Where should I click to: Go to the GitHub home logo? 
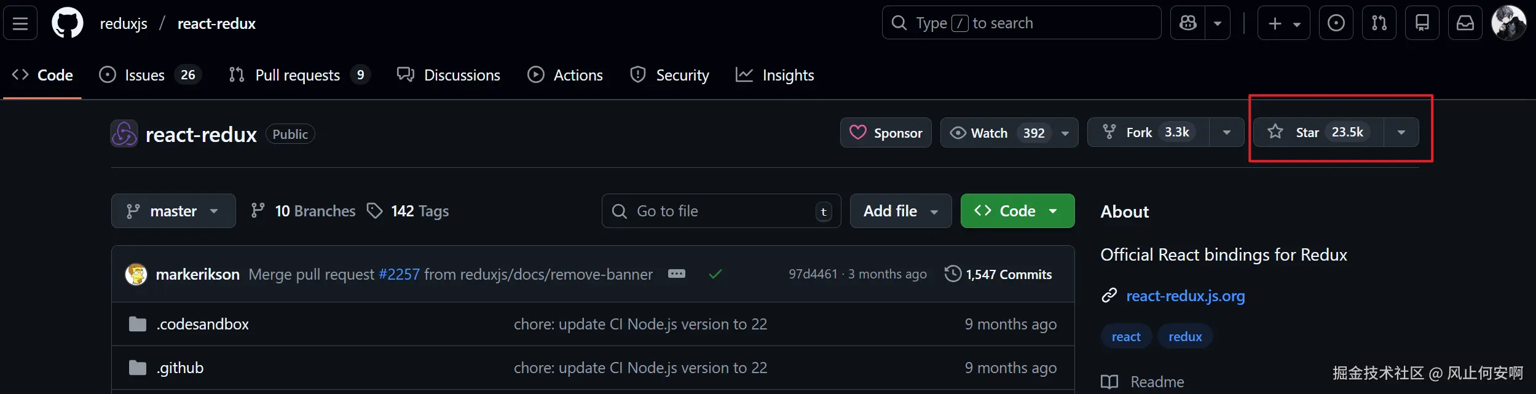tap(68, 23)
